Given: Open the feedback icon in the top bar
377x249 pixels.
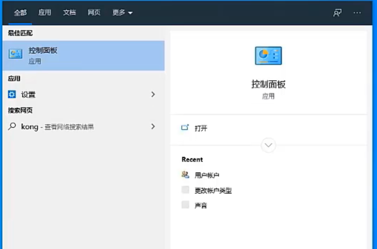Looking at the screenshot, I should click(x=337, y=13).
